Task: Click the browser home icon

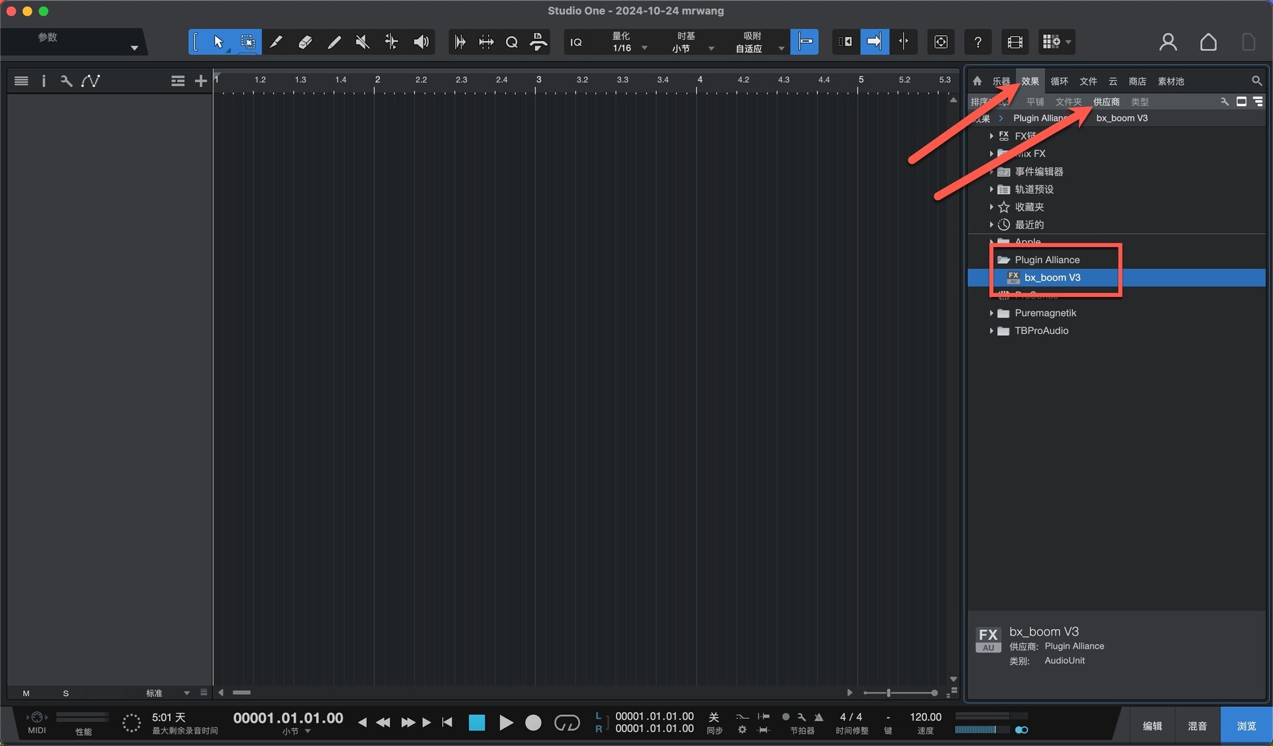Action: 977,81
